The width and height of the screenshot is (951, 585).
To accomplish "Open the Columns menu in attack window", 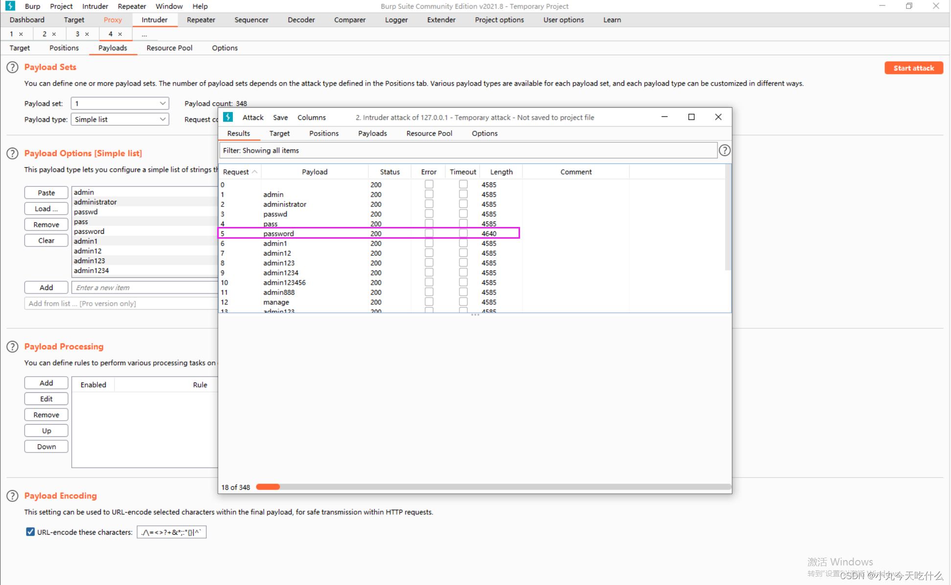I will (x=311, y=118).
